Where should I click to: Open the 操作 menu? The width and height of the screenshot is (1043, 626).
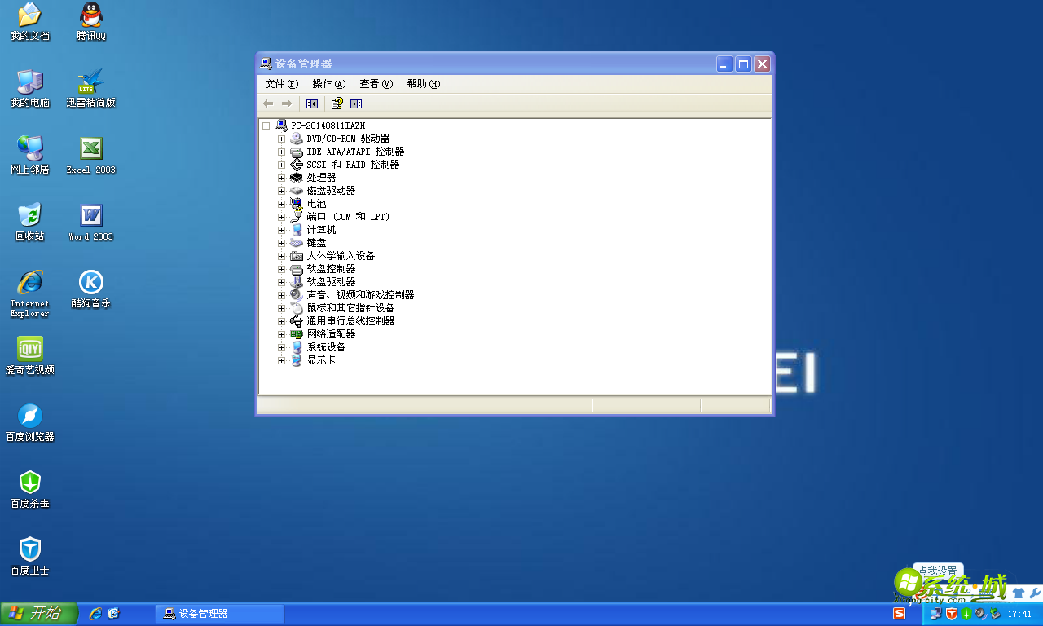point(330,83)
